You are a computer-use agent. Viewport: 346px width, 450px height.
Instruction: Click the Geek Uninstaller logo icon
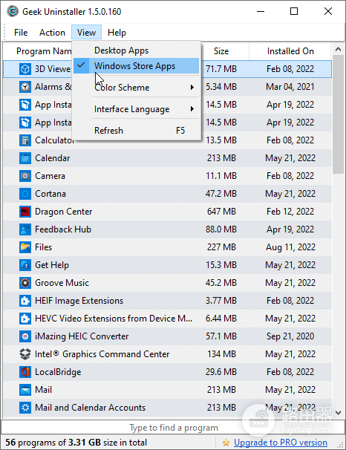pos(13,11)
